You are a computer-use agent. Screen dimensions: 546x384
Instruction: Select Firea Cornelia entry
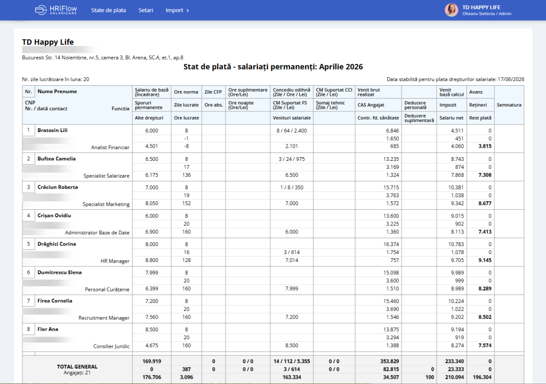click(55, 301)
